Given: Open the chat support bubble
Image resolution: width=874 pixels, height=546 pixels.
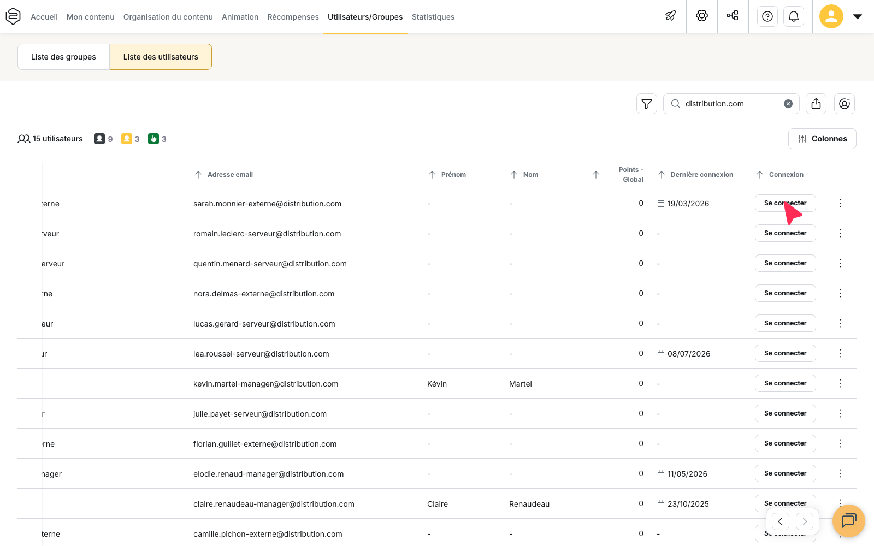Looking at the screenshot, I should (849, 521).
